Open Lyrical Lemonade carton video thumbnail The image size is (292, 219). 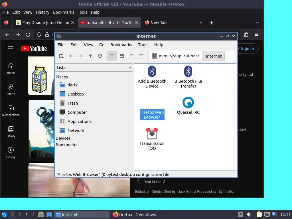click(41, 76)
